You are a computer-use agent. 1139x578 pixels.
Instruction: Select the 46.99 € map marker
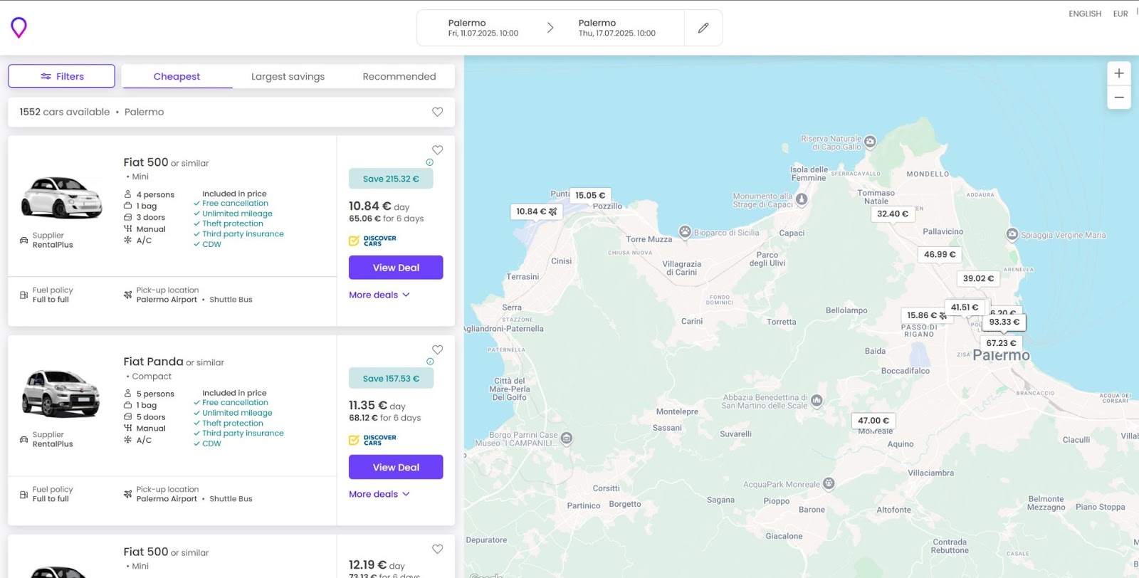click(940, 254)
